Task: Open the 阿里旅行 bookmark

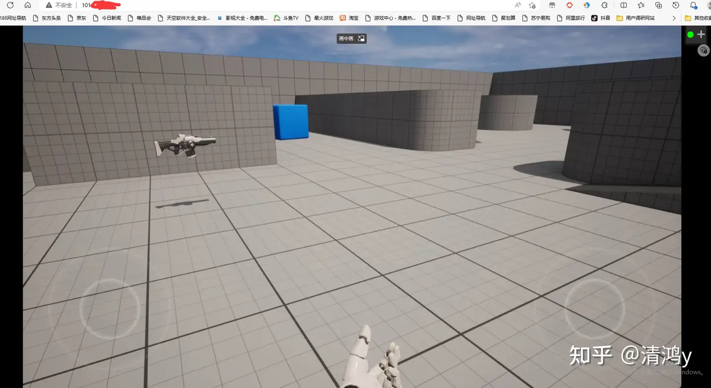Action: click(571, 18)
